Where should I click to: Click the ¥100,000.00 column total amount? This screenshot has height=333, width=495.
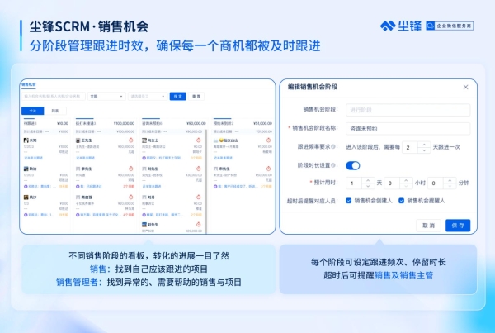coord(124,123)
